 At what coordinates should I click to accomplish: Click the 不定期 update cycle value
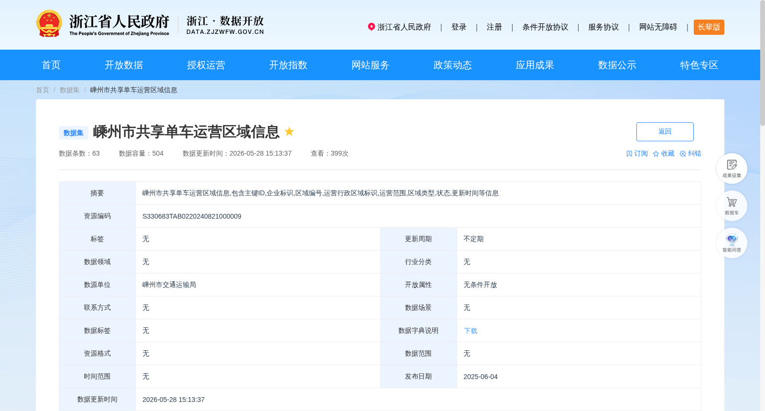pos(473,239)
